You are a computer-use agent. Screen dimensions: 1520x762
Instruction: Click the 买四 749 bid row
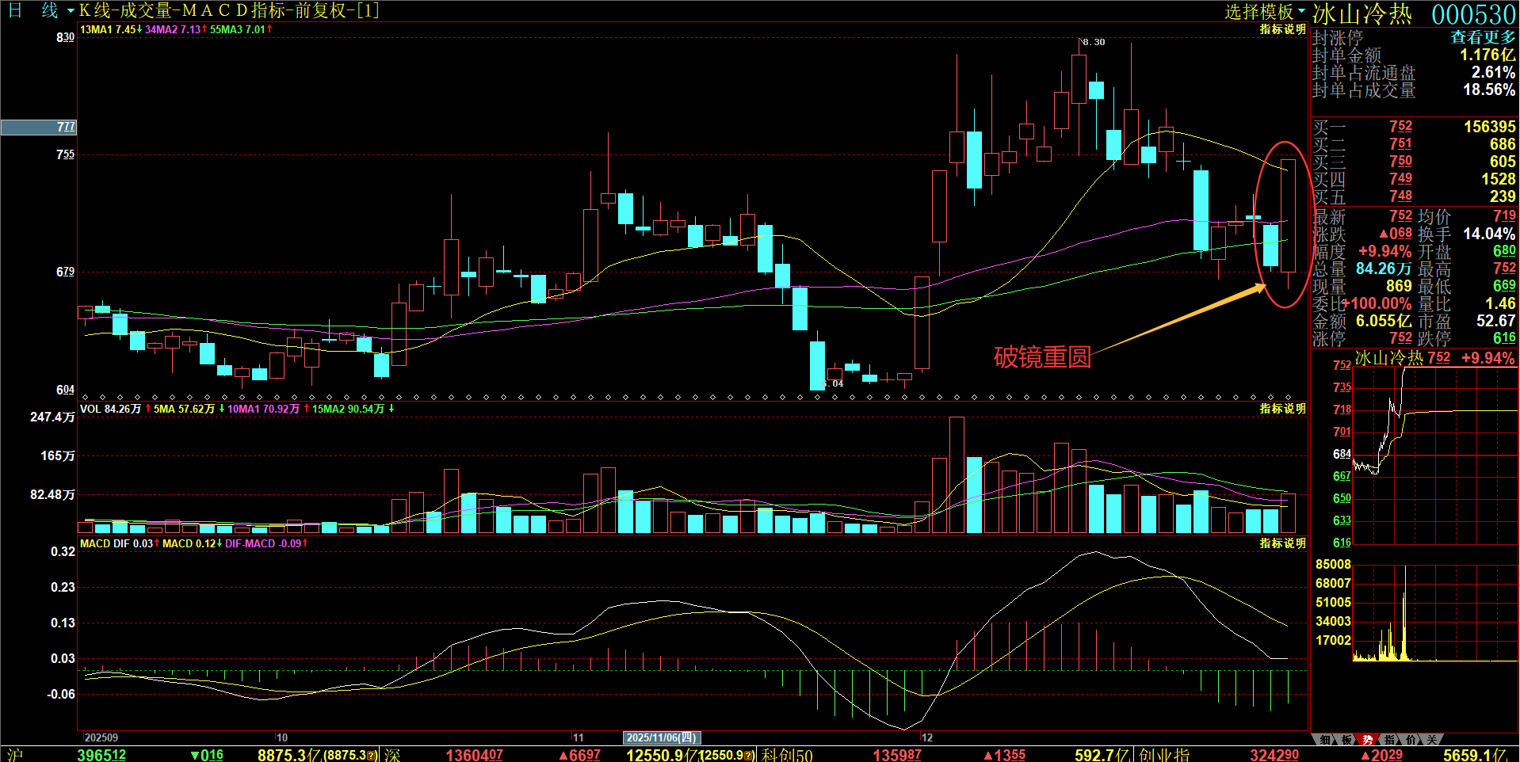pos(1414,179)
